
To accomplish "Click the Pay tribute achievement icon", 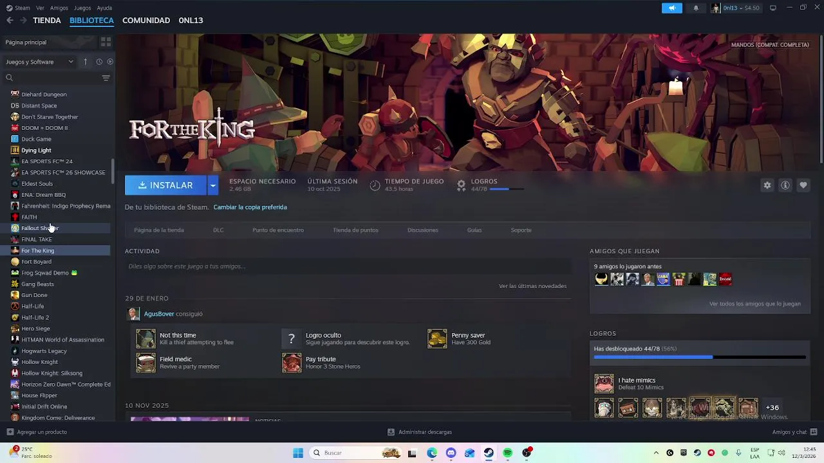I will click(292, 363).
